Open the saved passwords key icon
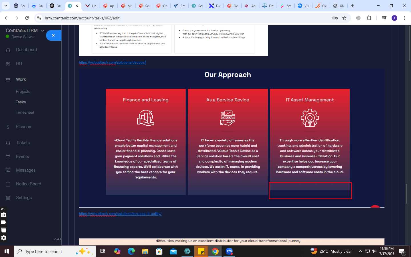This screenshot has height=257, width=411. click(x=335, y=18)
